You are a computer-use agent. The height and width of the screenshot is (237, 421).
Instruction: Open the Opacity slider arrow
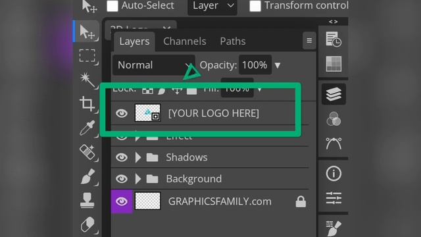coord(278,65)
